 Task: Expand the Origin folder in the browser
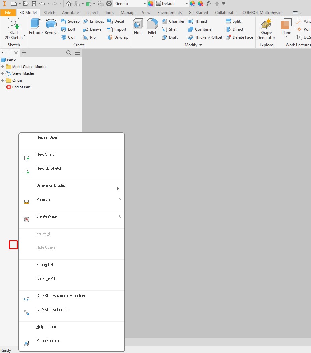(x=3, y=80)
